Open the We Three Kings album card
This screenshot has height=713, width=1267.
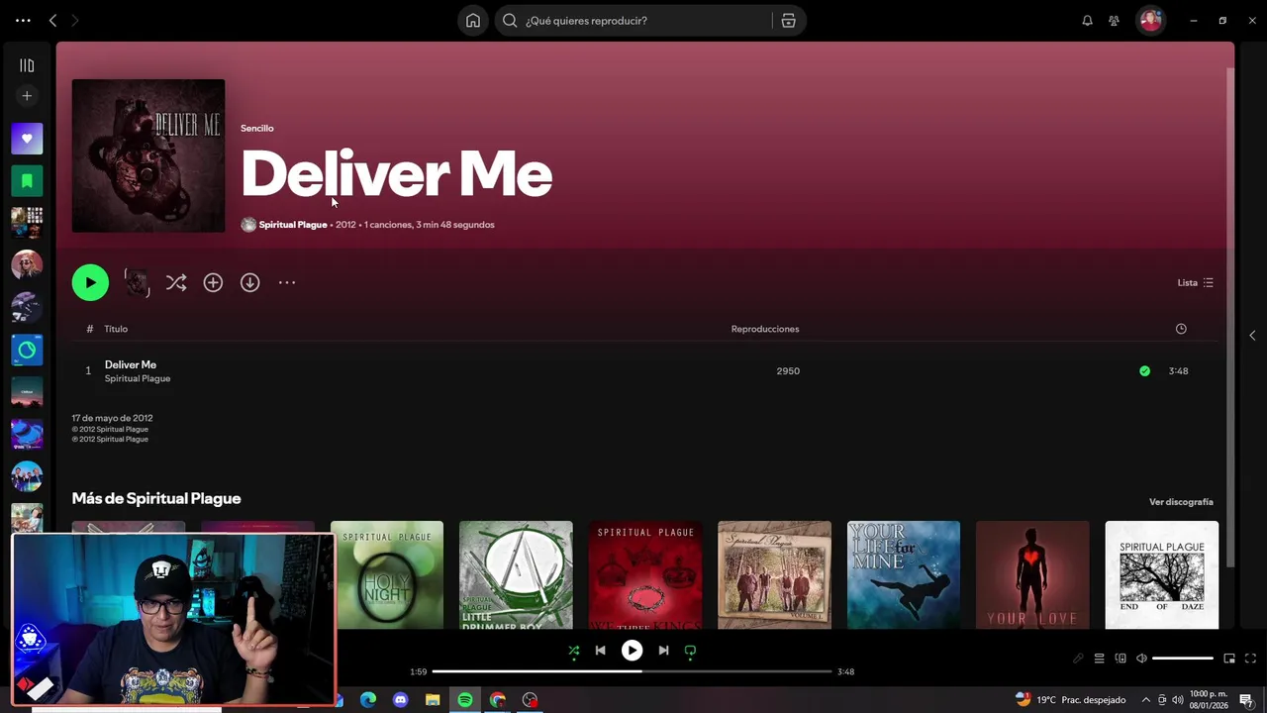645,575
